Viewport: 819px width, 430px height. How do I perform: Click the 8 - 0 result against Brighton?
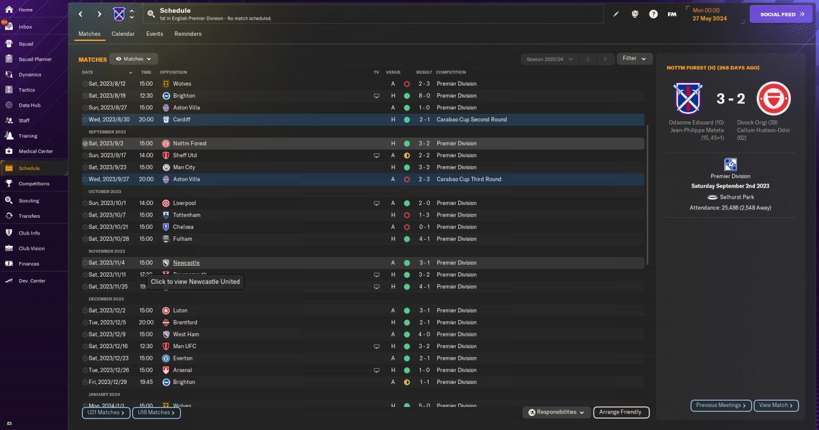424,96
